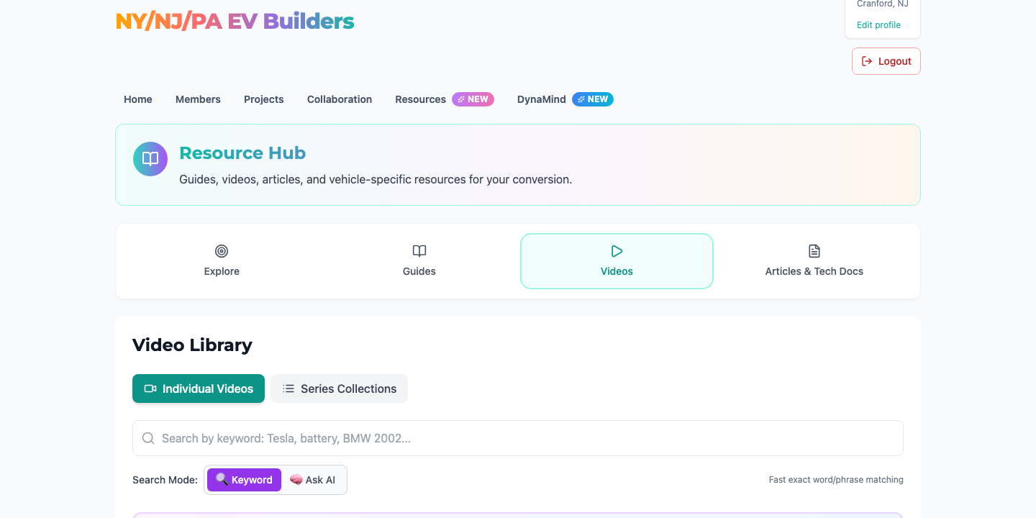
Task: Enable Keyword search mode
Action: click(244, 480)
